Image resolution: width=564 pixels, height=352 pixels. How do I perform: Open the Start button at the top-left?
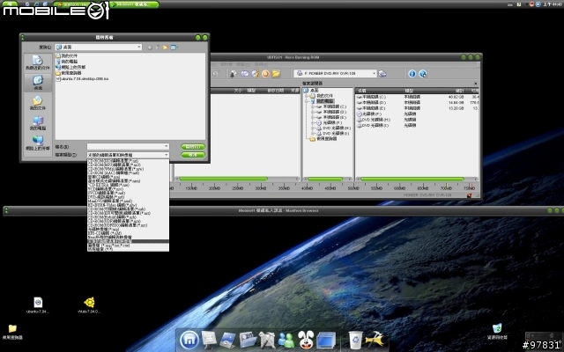coord(10,4)
